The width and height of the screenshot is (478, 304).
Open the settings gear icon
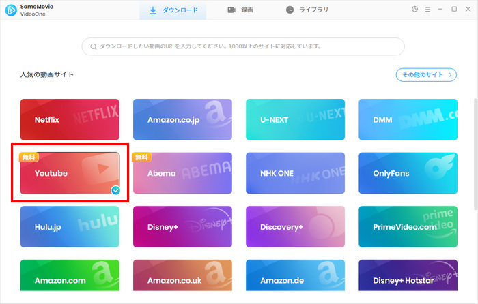tap(414, 9)
